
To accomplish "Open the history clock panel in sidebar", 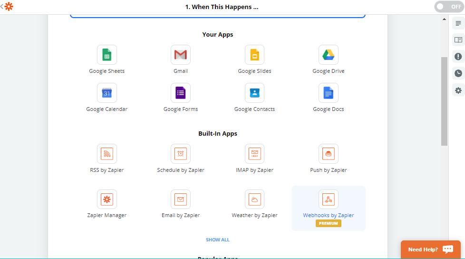I will (458, 73).
